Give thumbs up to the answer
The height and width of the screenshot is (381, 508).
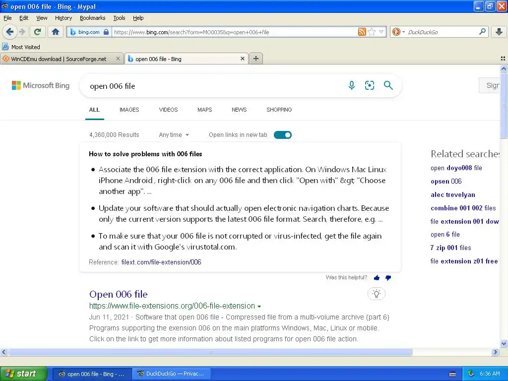click(x=377, y=278)
